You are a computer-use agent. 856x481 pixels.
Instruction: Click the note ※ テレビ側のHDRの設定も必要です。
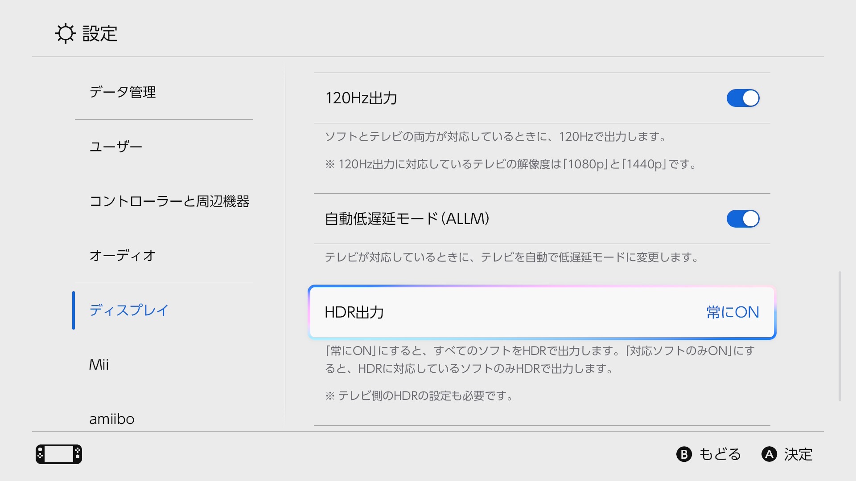[420, 395]
